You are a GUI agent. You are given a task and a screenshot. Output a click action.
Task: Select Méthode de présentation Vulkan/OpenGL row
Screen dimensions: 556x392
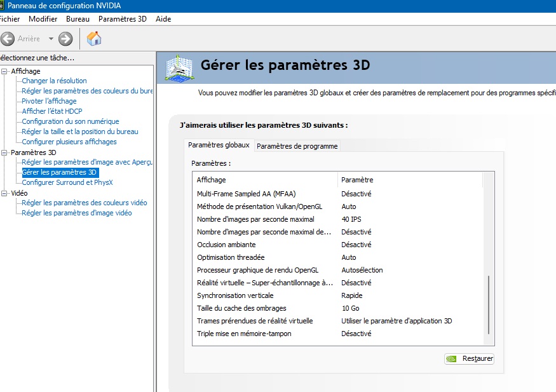click(338, 206)
